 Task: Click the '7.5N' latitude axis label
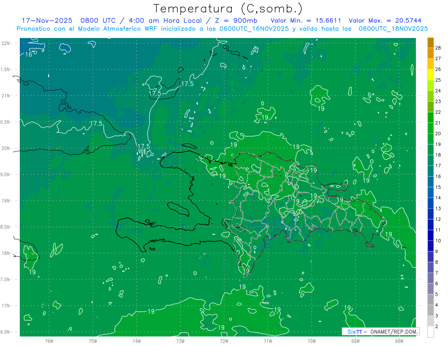tap(5, 280)
